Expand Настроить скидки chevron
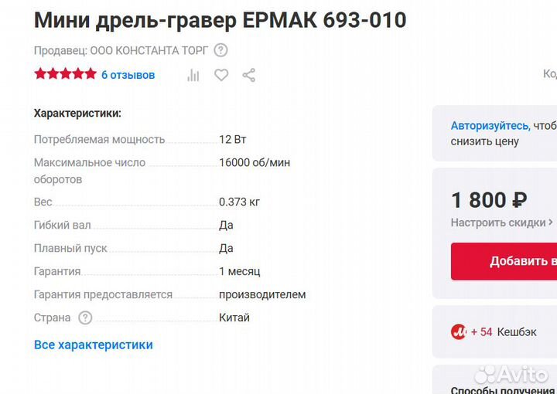The width and height of the screenshot is (557, 394). click(550, 222)
